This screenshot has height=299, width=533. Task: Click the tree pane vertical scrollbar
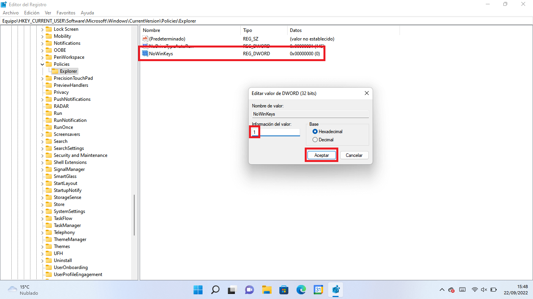(x=134, y=215)
